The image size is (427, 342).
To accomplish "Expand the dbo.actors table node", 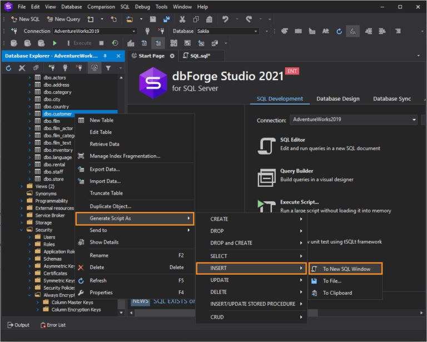I will coord(30,78).
